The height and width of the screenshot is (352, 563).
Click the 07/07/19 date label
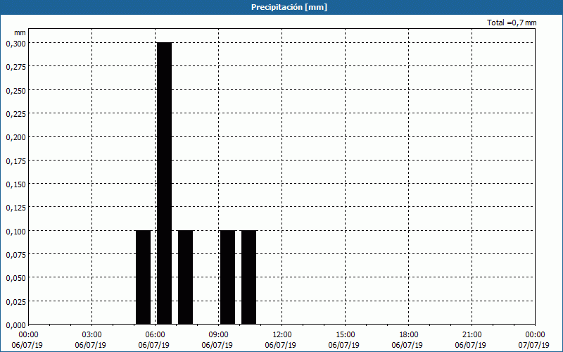click(x=533, y=345)
